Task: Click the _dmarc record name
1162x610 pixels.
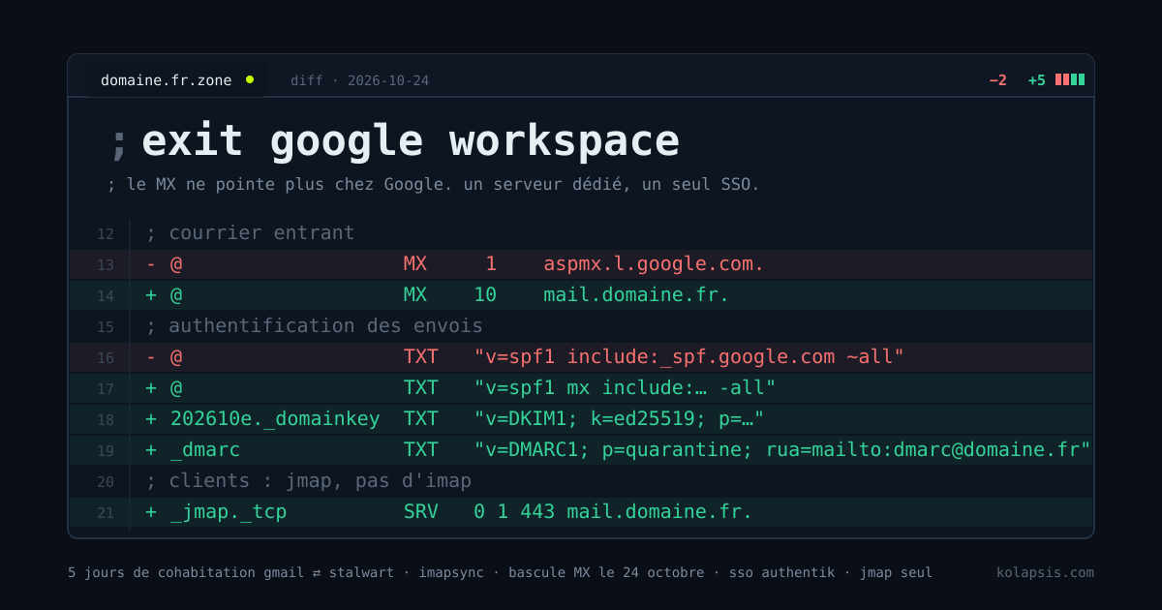Action: point(204,450)
